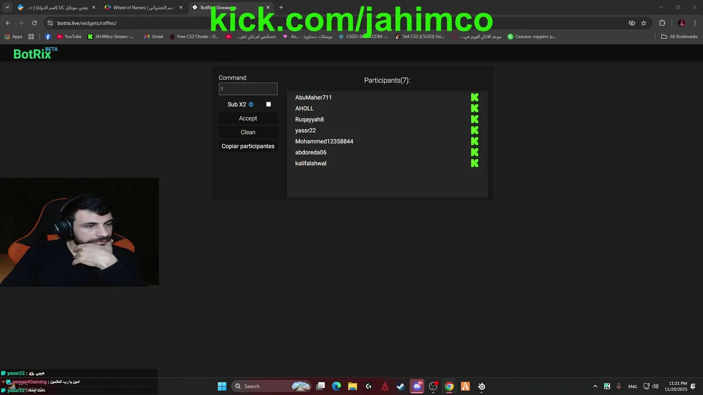This screenshot has height=395, width=703.
Task: Open the Gmail bookmark
Action: coord(153,37)
